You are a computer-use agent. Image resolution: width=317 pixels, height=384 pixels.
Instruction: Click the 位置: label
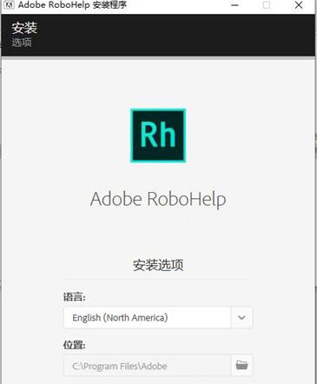75,345
